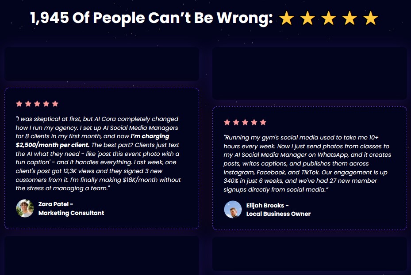Click the fifth pink star in Zara Patel's review
The width and height of the screenshot is (411, 275).
[55, 104]
